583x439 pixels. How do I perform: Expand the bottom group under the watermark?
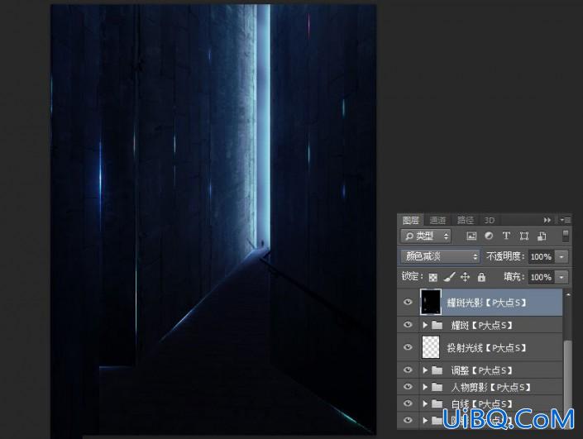[425, 421]
